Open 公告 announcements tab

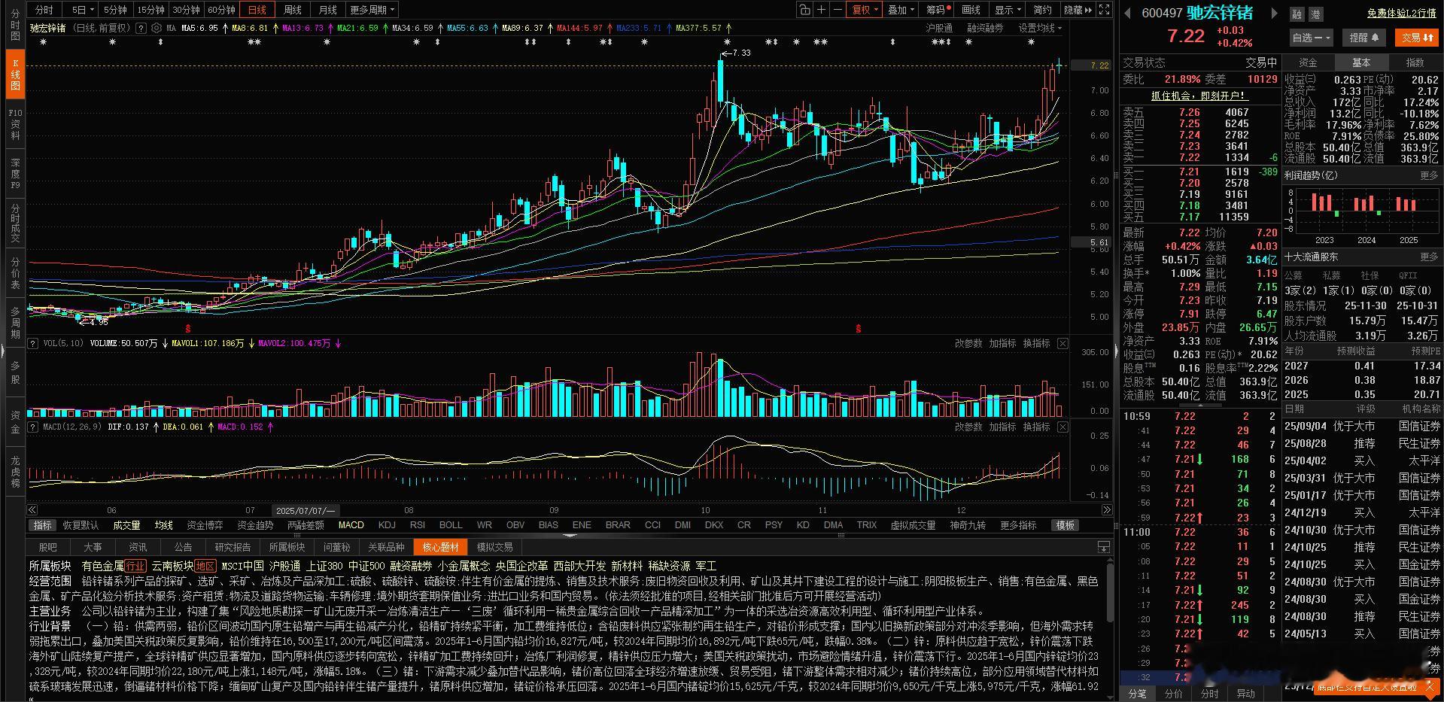[x=183, y=547]
